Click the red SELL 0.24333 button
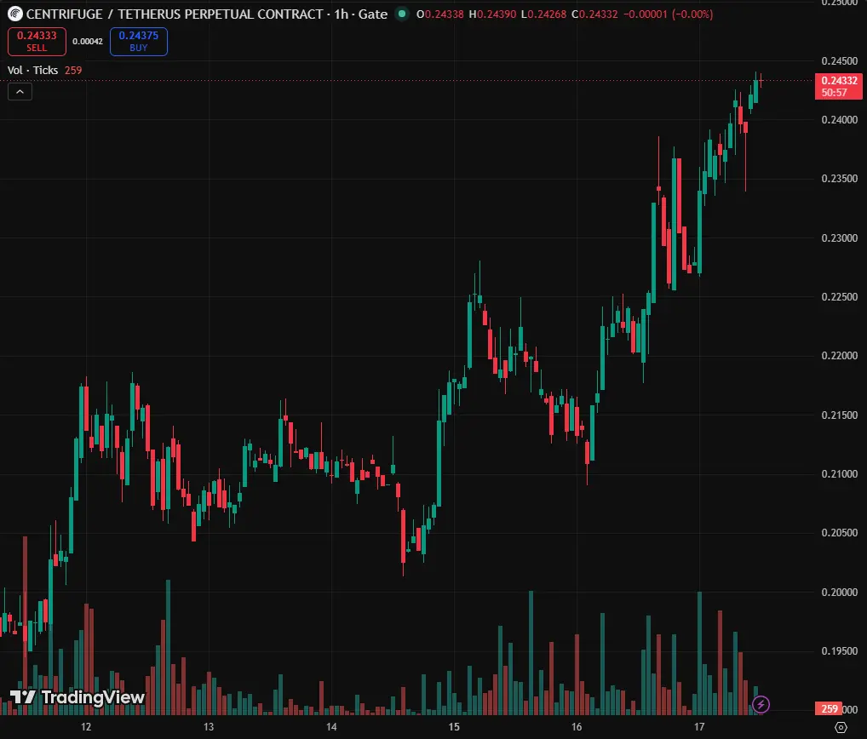Viewport: 867px width, 739px height. pyautogui.click(x=37, y=42)
